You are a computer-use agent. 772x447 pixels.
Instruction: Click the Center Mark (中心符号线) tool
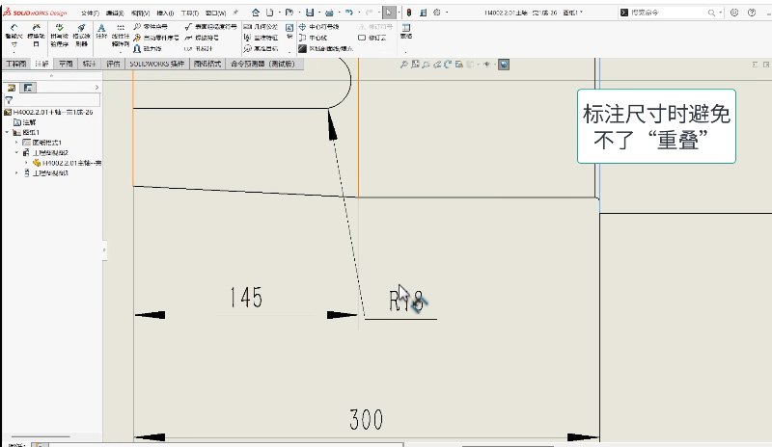click(319, 27)
